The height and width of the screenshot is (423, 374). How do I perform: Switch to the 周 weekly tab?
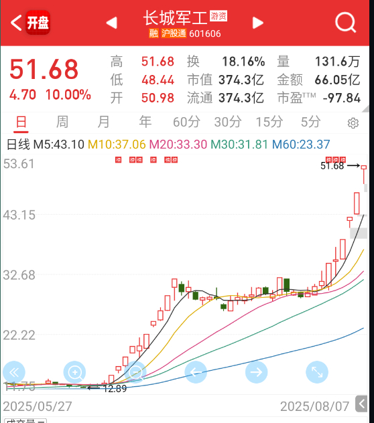(x=62, y=122)
